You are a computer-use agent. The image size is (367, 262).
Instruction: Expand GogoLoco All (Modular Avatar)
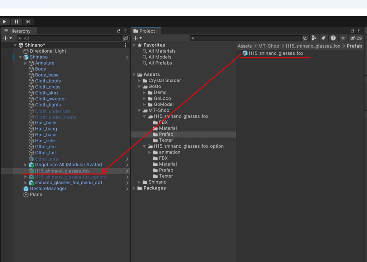[26, 165]
